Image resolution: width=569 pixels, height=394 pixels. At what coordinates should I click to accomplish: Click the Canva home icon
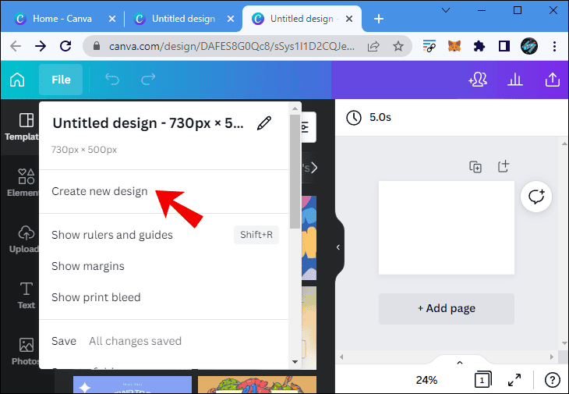pos(17,80)
